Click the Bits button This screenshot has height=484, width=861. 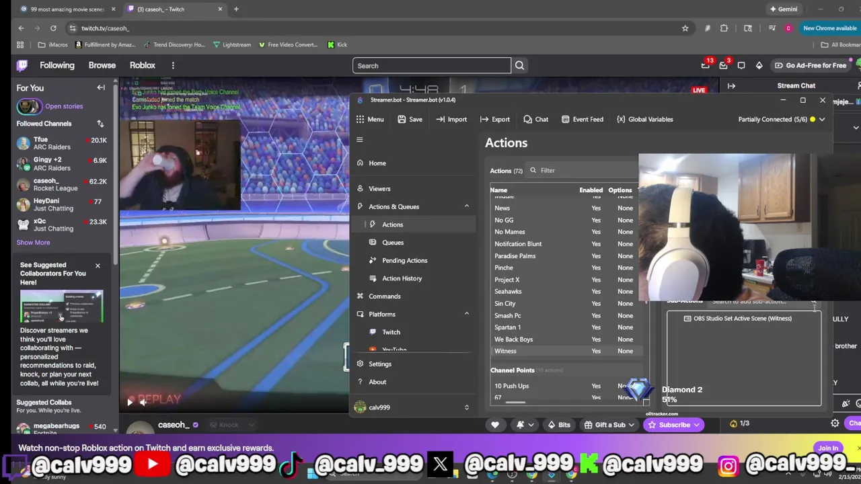[558, 424]
